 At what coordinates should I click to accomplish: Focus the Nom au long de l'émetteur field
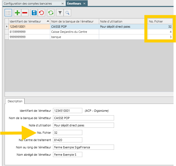(83, 147)
